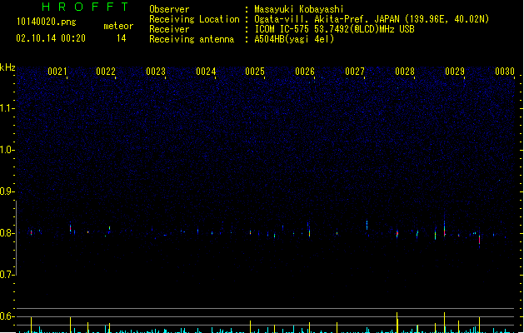Image resolution: width=524 pixels, height=333 pixels.
Task: Click the Receiving antenna label
Action: (x=192, y=39)
